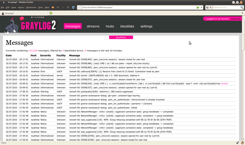Image resolution: width=245 pixels, height=145 pixels.
Task: Click the Date column header
Action: (8, 55)
